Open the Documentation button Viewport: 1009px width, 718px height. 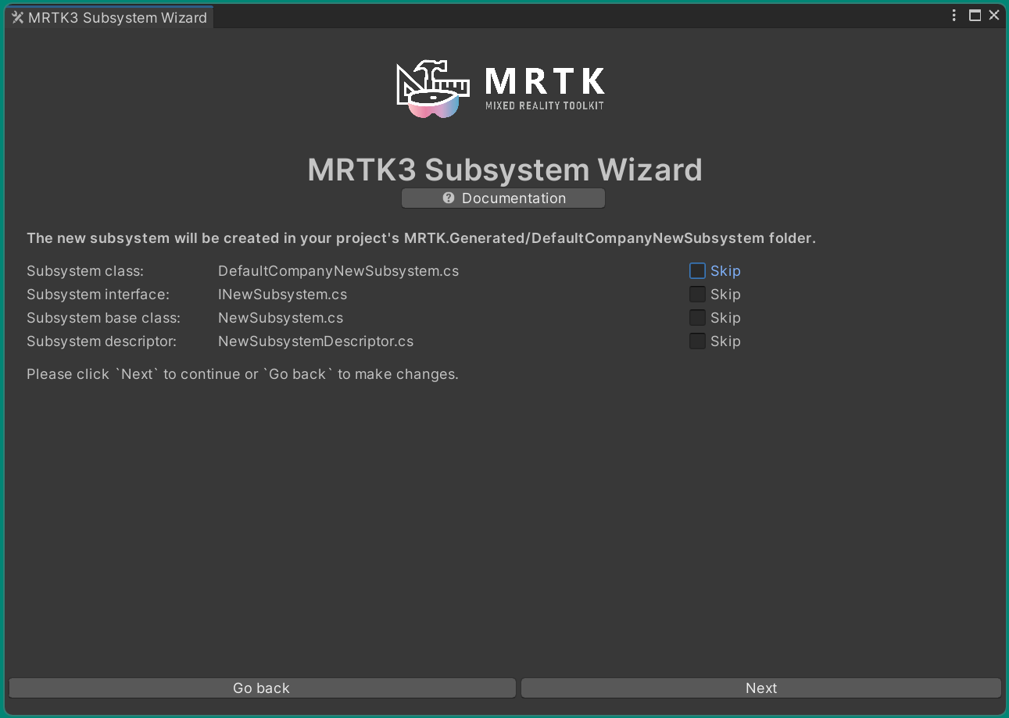click(x=503, y=198)
